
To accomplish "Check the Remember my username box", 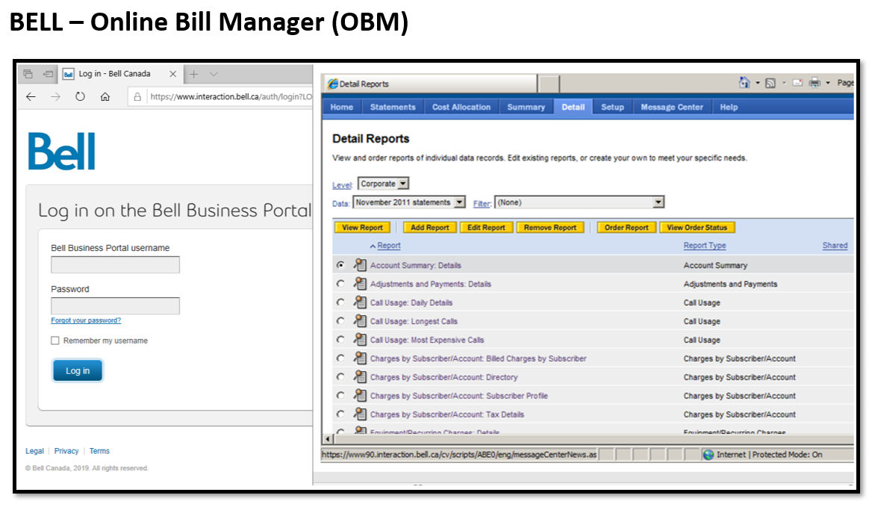I will click(55, 340).
